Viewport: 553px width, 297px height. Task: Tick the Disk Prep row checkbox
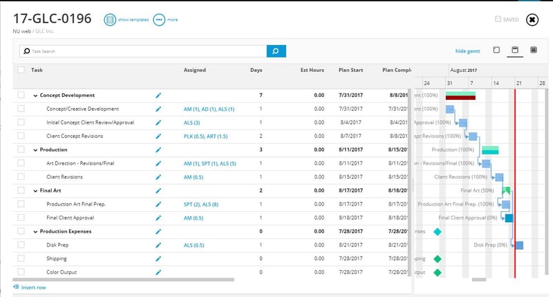pyautogui.click(x=21, y=244)
